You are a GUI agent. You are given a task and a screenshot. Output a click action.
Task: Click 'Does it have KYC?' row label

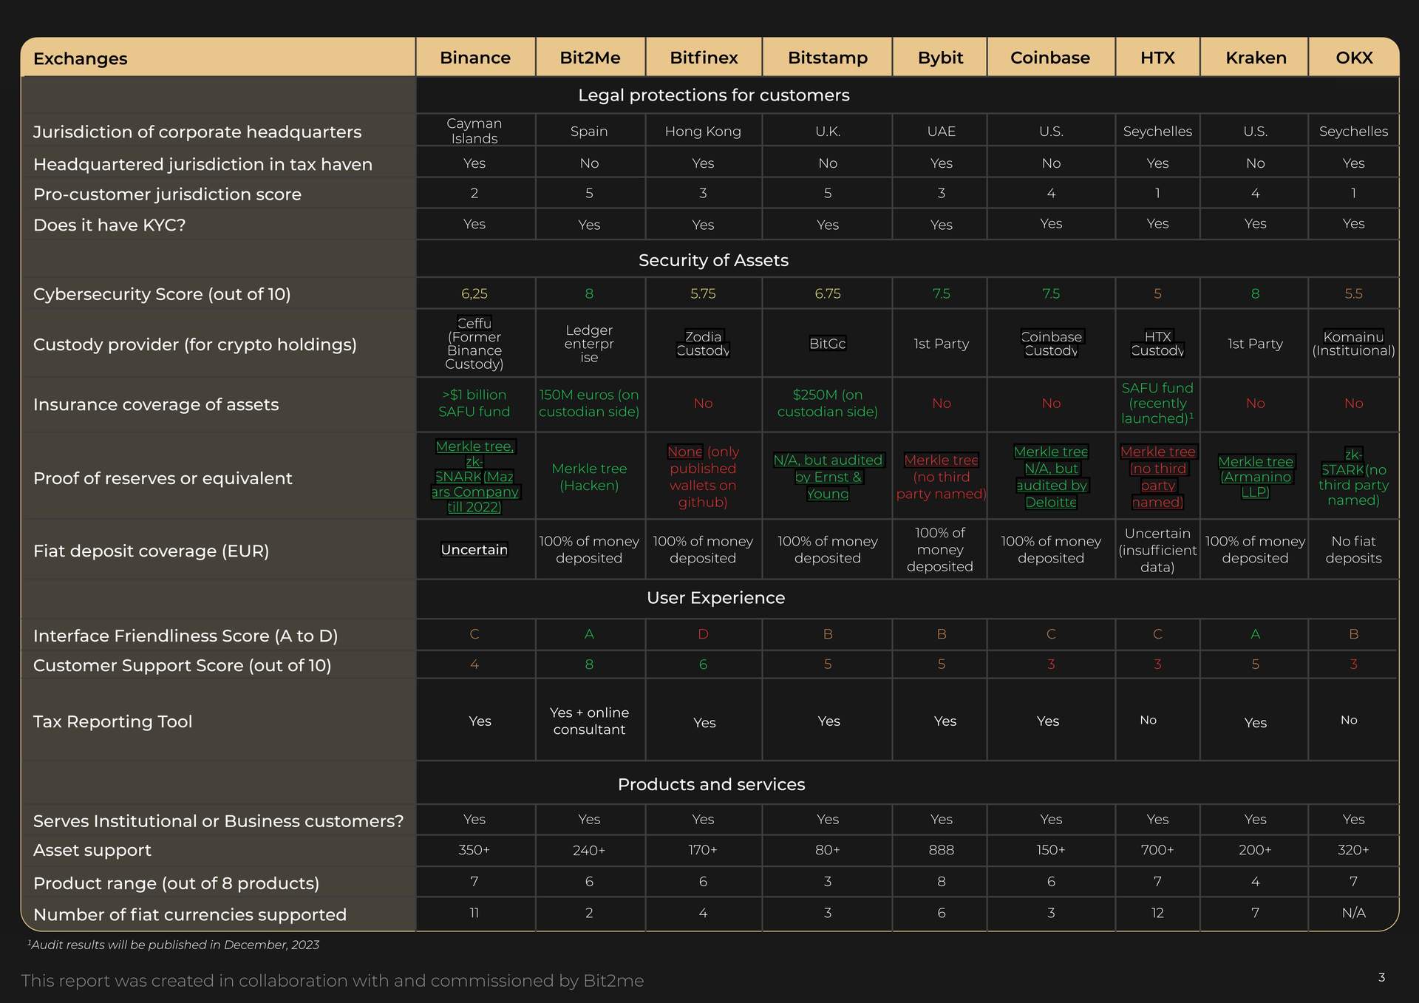109,225
